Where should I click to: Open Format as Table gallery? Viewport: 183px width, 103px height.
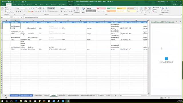pos(83,10)
